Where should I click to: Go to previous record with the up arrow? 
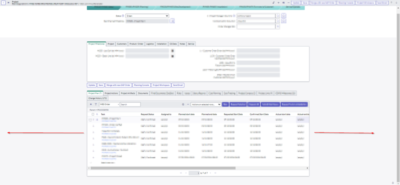click(x=391, y=2)
